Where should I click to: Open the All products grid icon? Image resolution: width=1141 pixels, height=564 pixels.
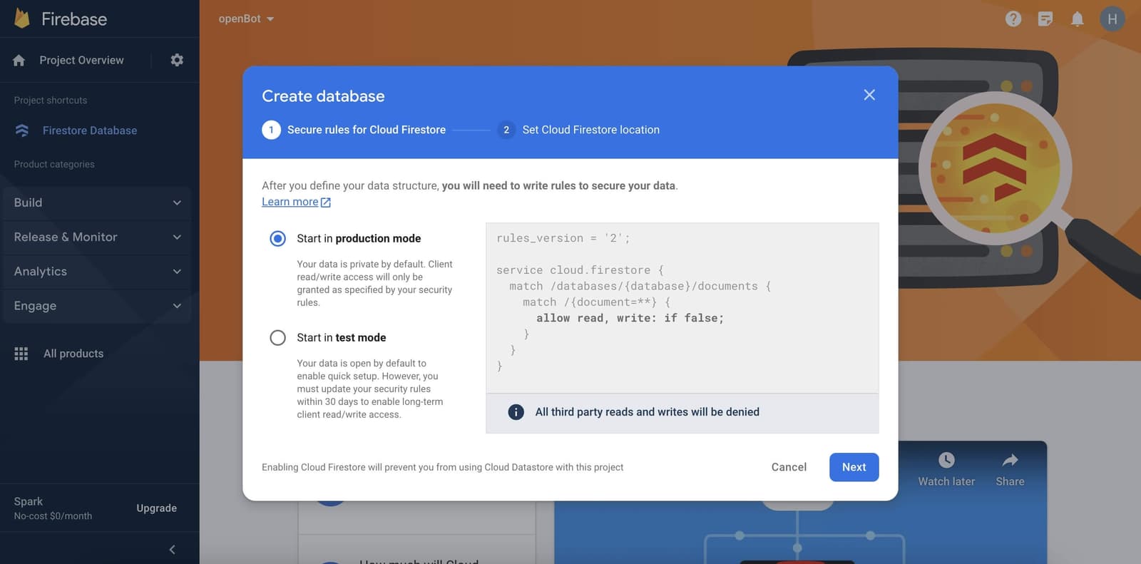click(x=21, y=354)
